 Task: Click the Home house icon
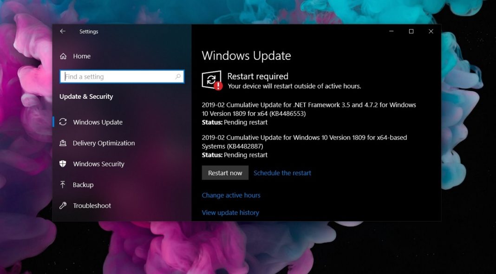[64, 56]
